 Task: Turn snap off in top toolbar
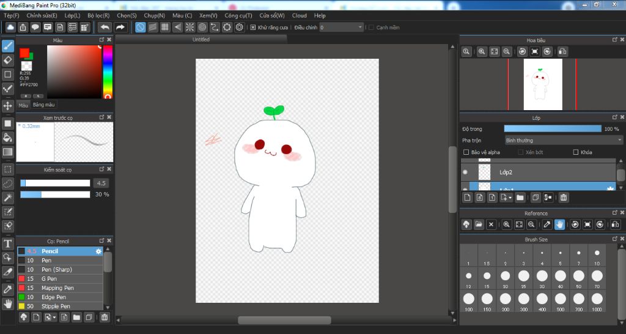140,27
